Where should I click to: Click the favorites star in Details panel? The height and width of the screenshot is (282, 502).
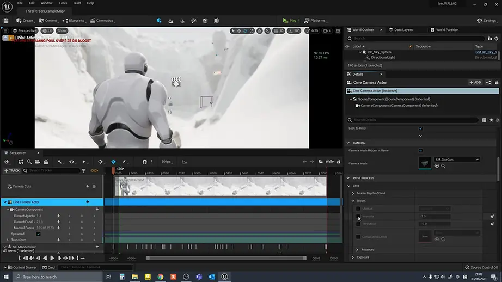(x=491, y=120)
